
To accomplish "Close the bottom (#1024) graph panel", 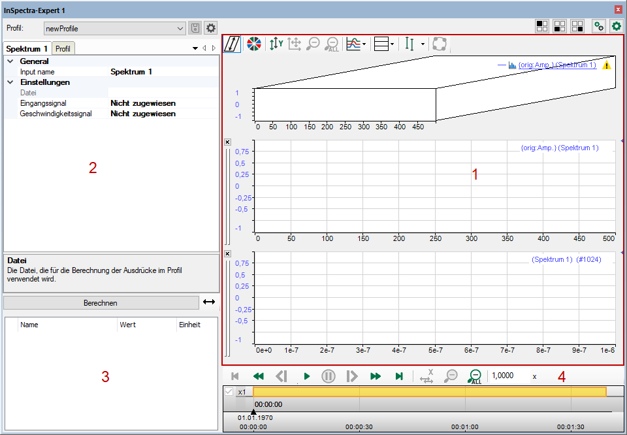I will (x=227, y=254).
